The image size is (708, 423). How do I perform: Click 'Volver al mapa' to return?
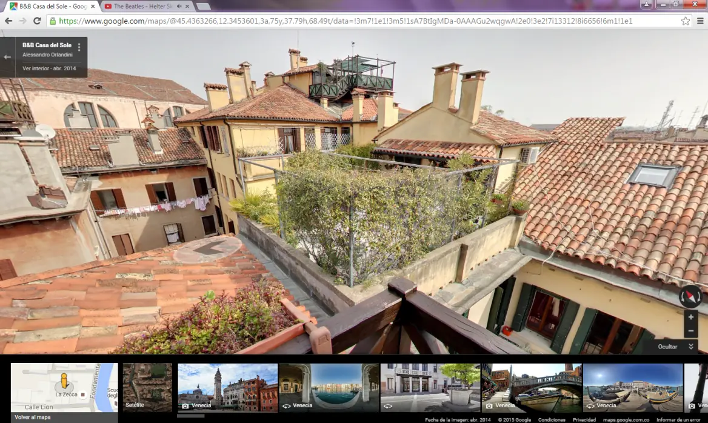33,417
